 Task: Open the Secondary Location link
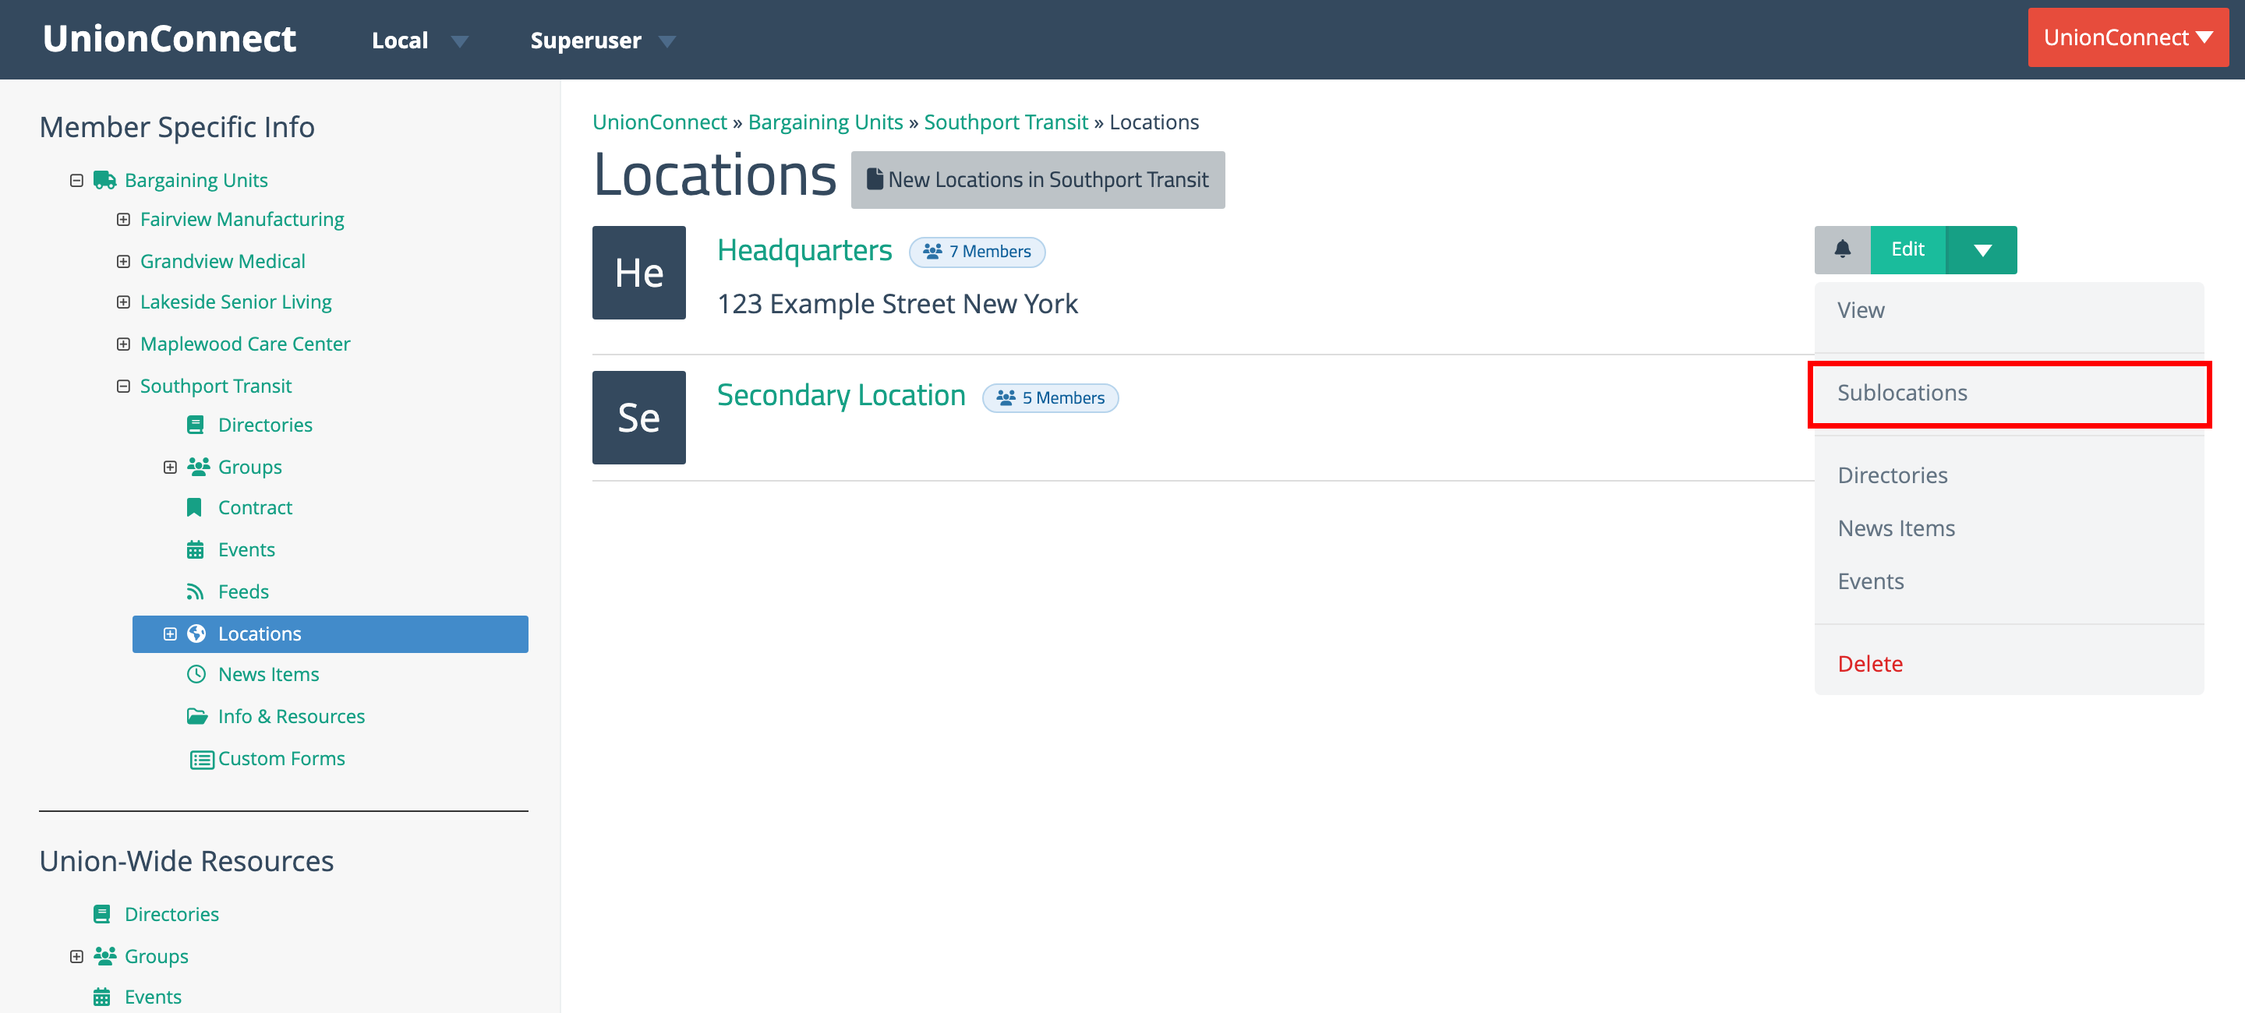point(840,395)
